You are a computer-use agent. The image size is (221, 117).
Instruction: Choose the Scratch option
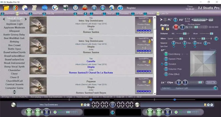coord(166,64)
